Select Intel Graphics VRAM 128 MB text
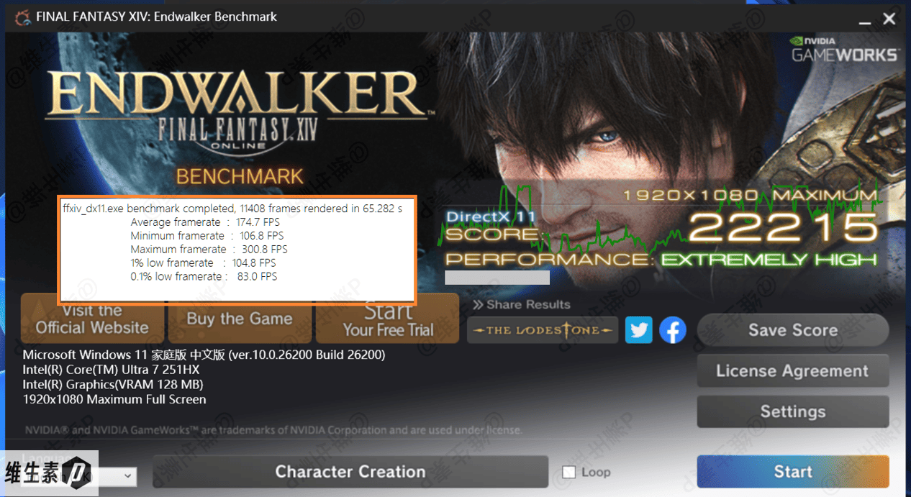 click(113, 385)
